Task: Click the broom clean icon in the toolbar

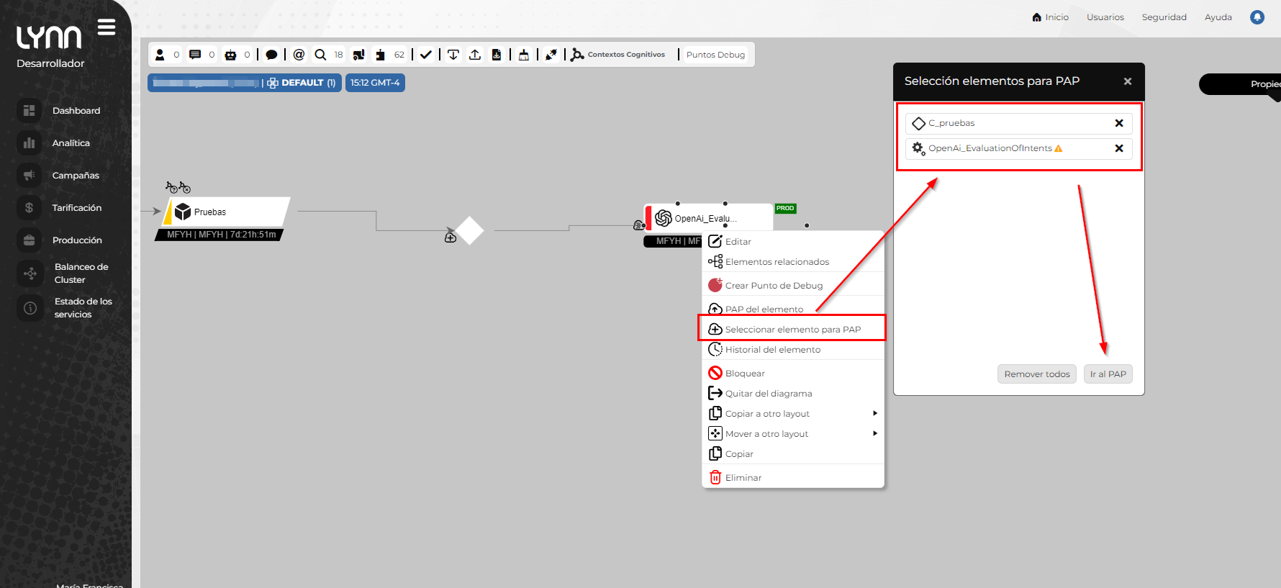Action: pyautogui.click(x=524, y=55)
